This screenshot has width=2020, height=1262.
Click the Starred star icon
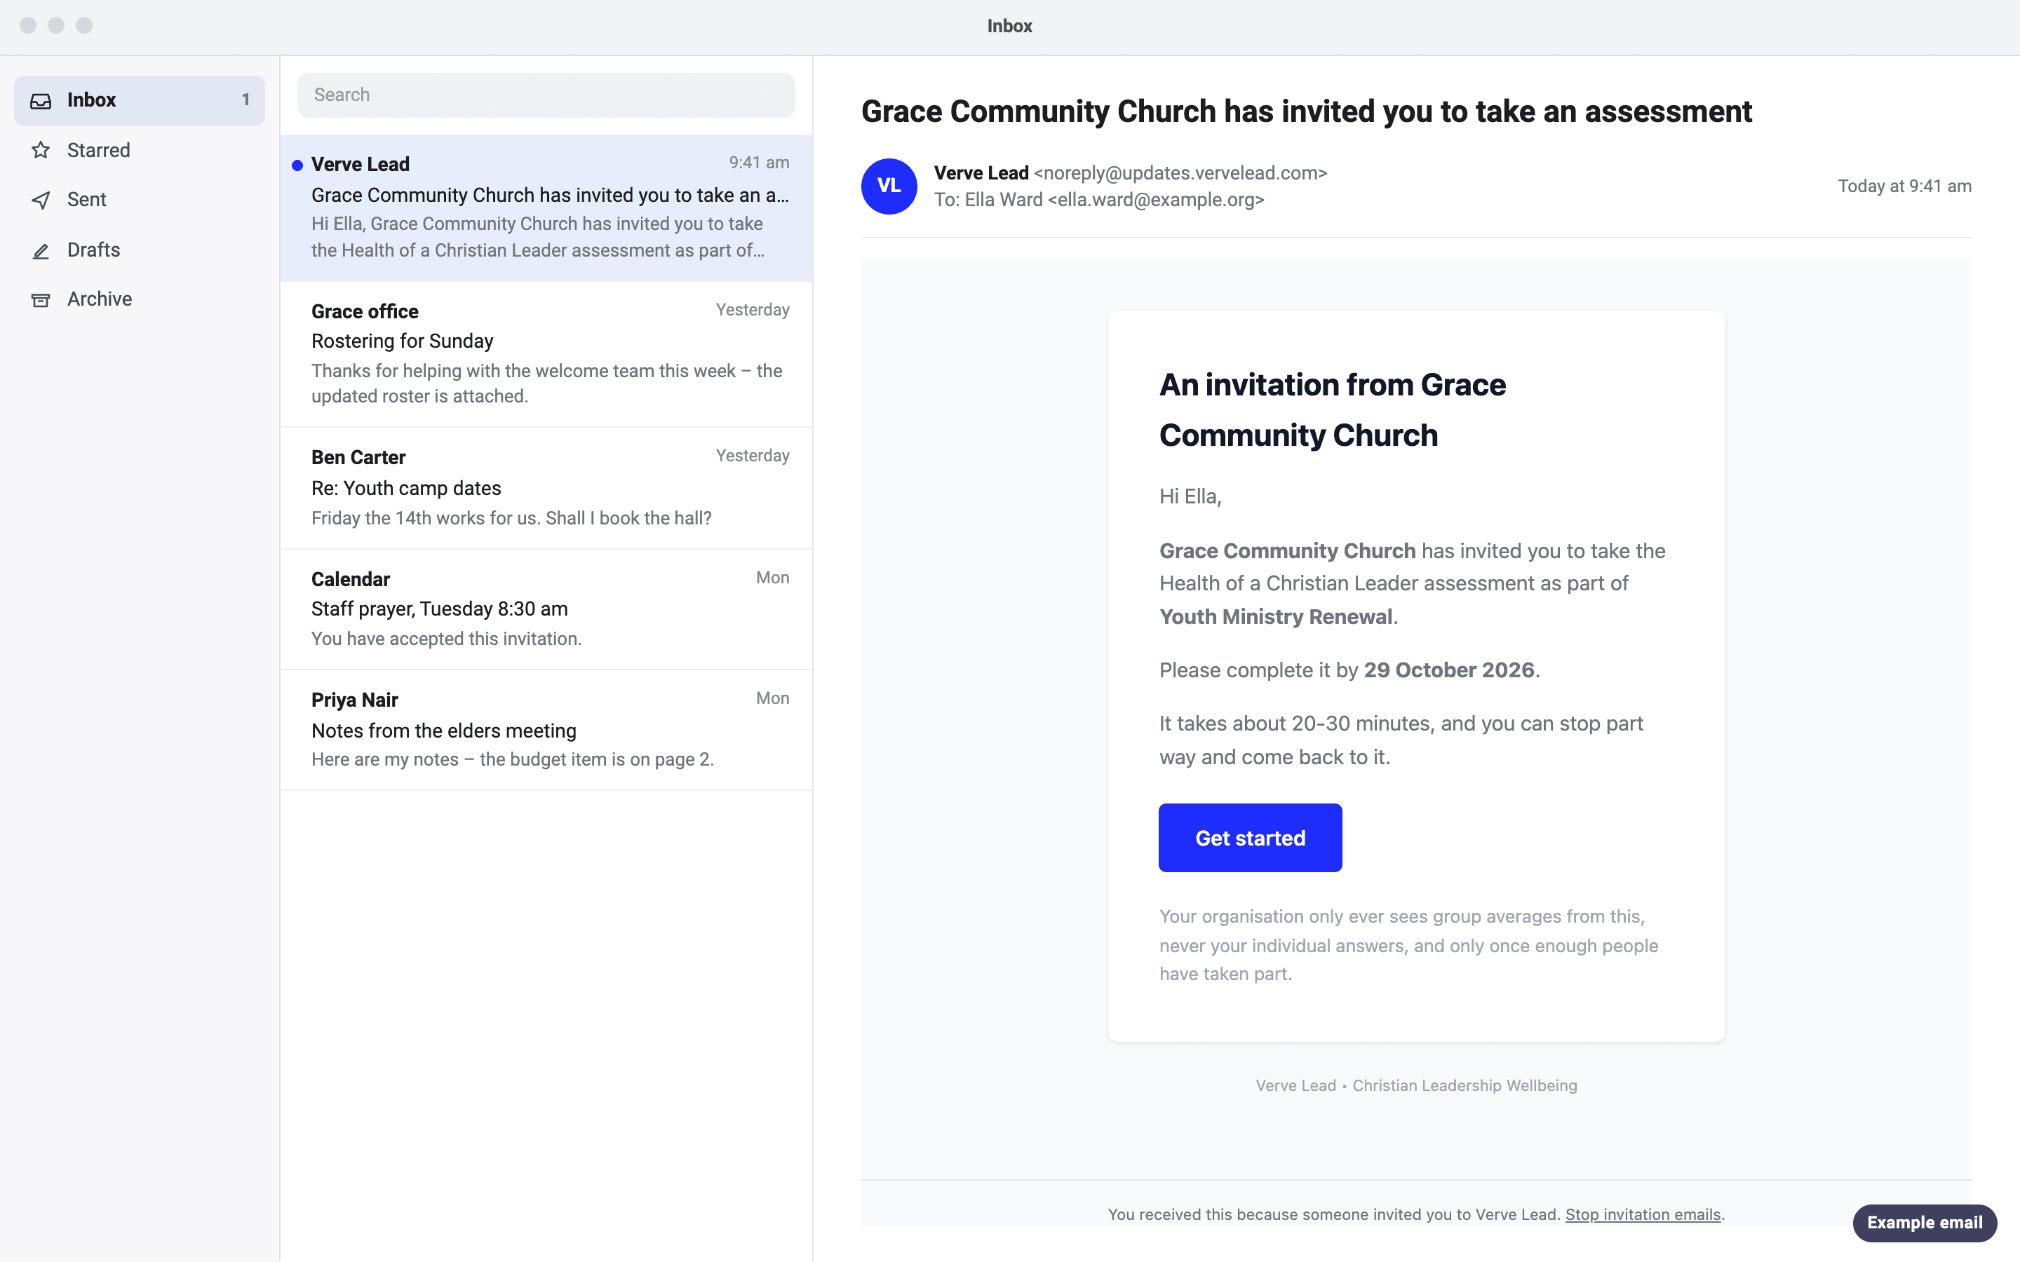41,150
